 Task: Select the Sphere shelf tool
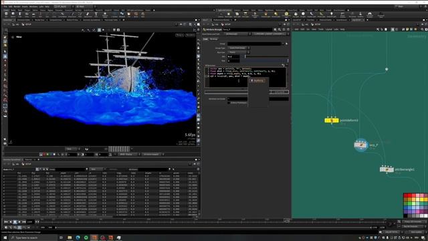(13, 15)
